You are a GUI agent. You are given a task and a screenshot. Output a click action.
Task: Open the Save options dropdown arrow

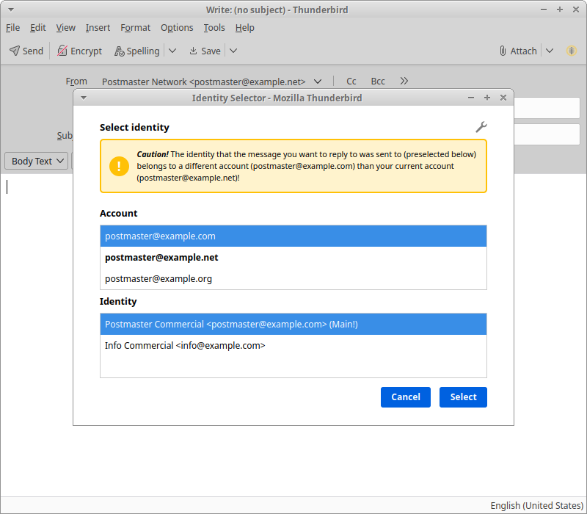[x=233, y=51]
